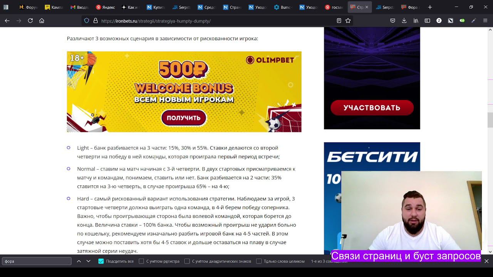Click the scrollbar down arrow
The height and width of the screenshot is (277, 493).
click(x=490, y=252)
